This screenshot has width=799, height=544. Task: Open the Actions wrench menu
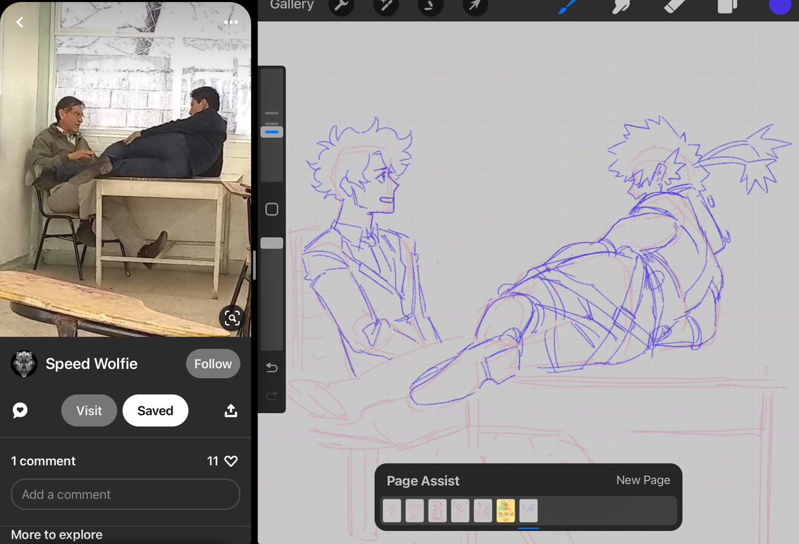[342, 6]
